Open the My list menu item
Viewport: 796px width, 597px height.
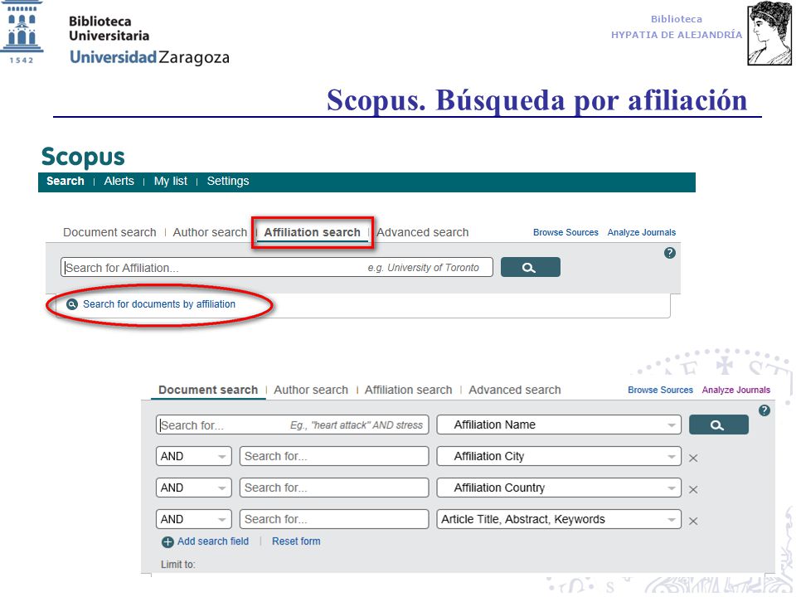click(x=171, y=182)
